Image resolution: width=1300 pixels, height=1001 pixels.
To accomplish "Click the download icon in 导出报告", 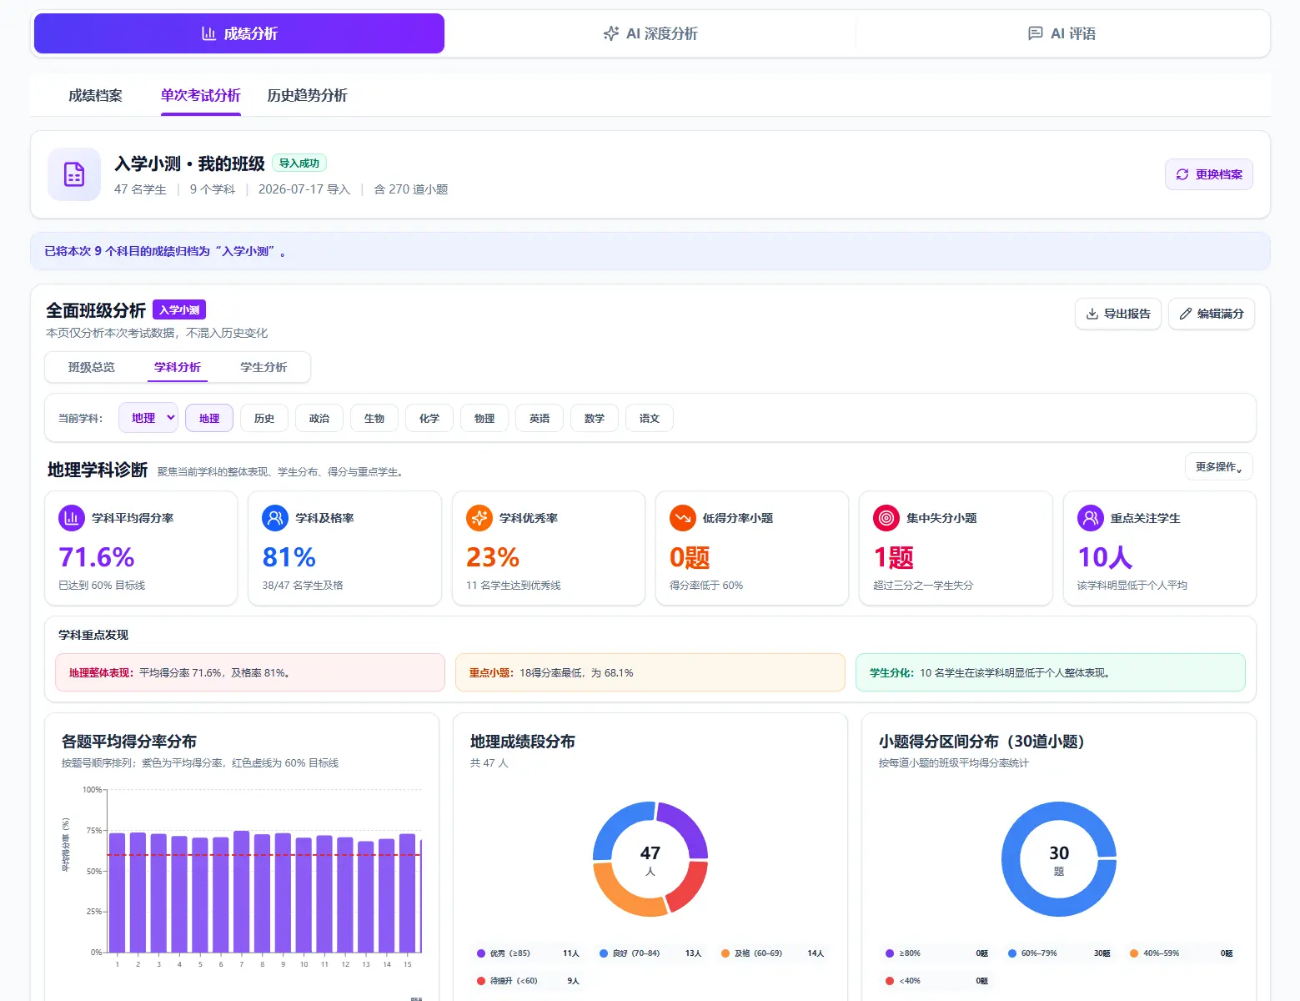I will click(1092, 314).
